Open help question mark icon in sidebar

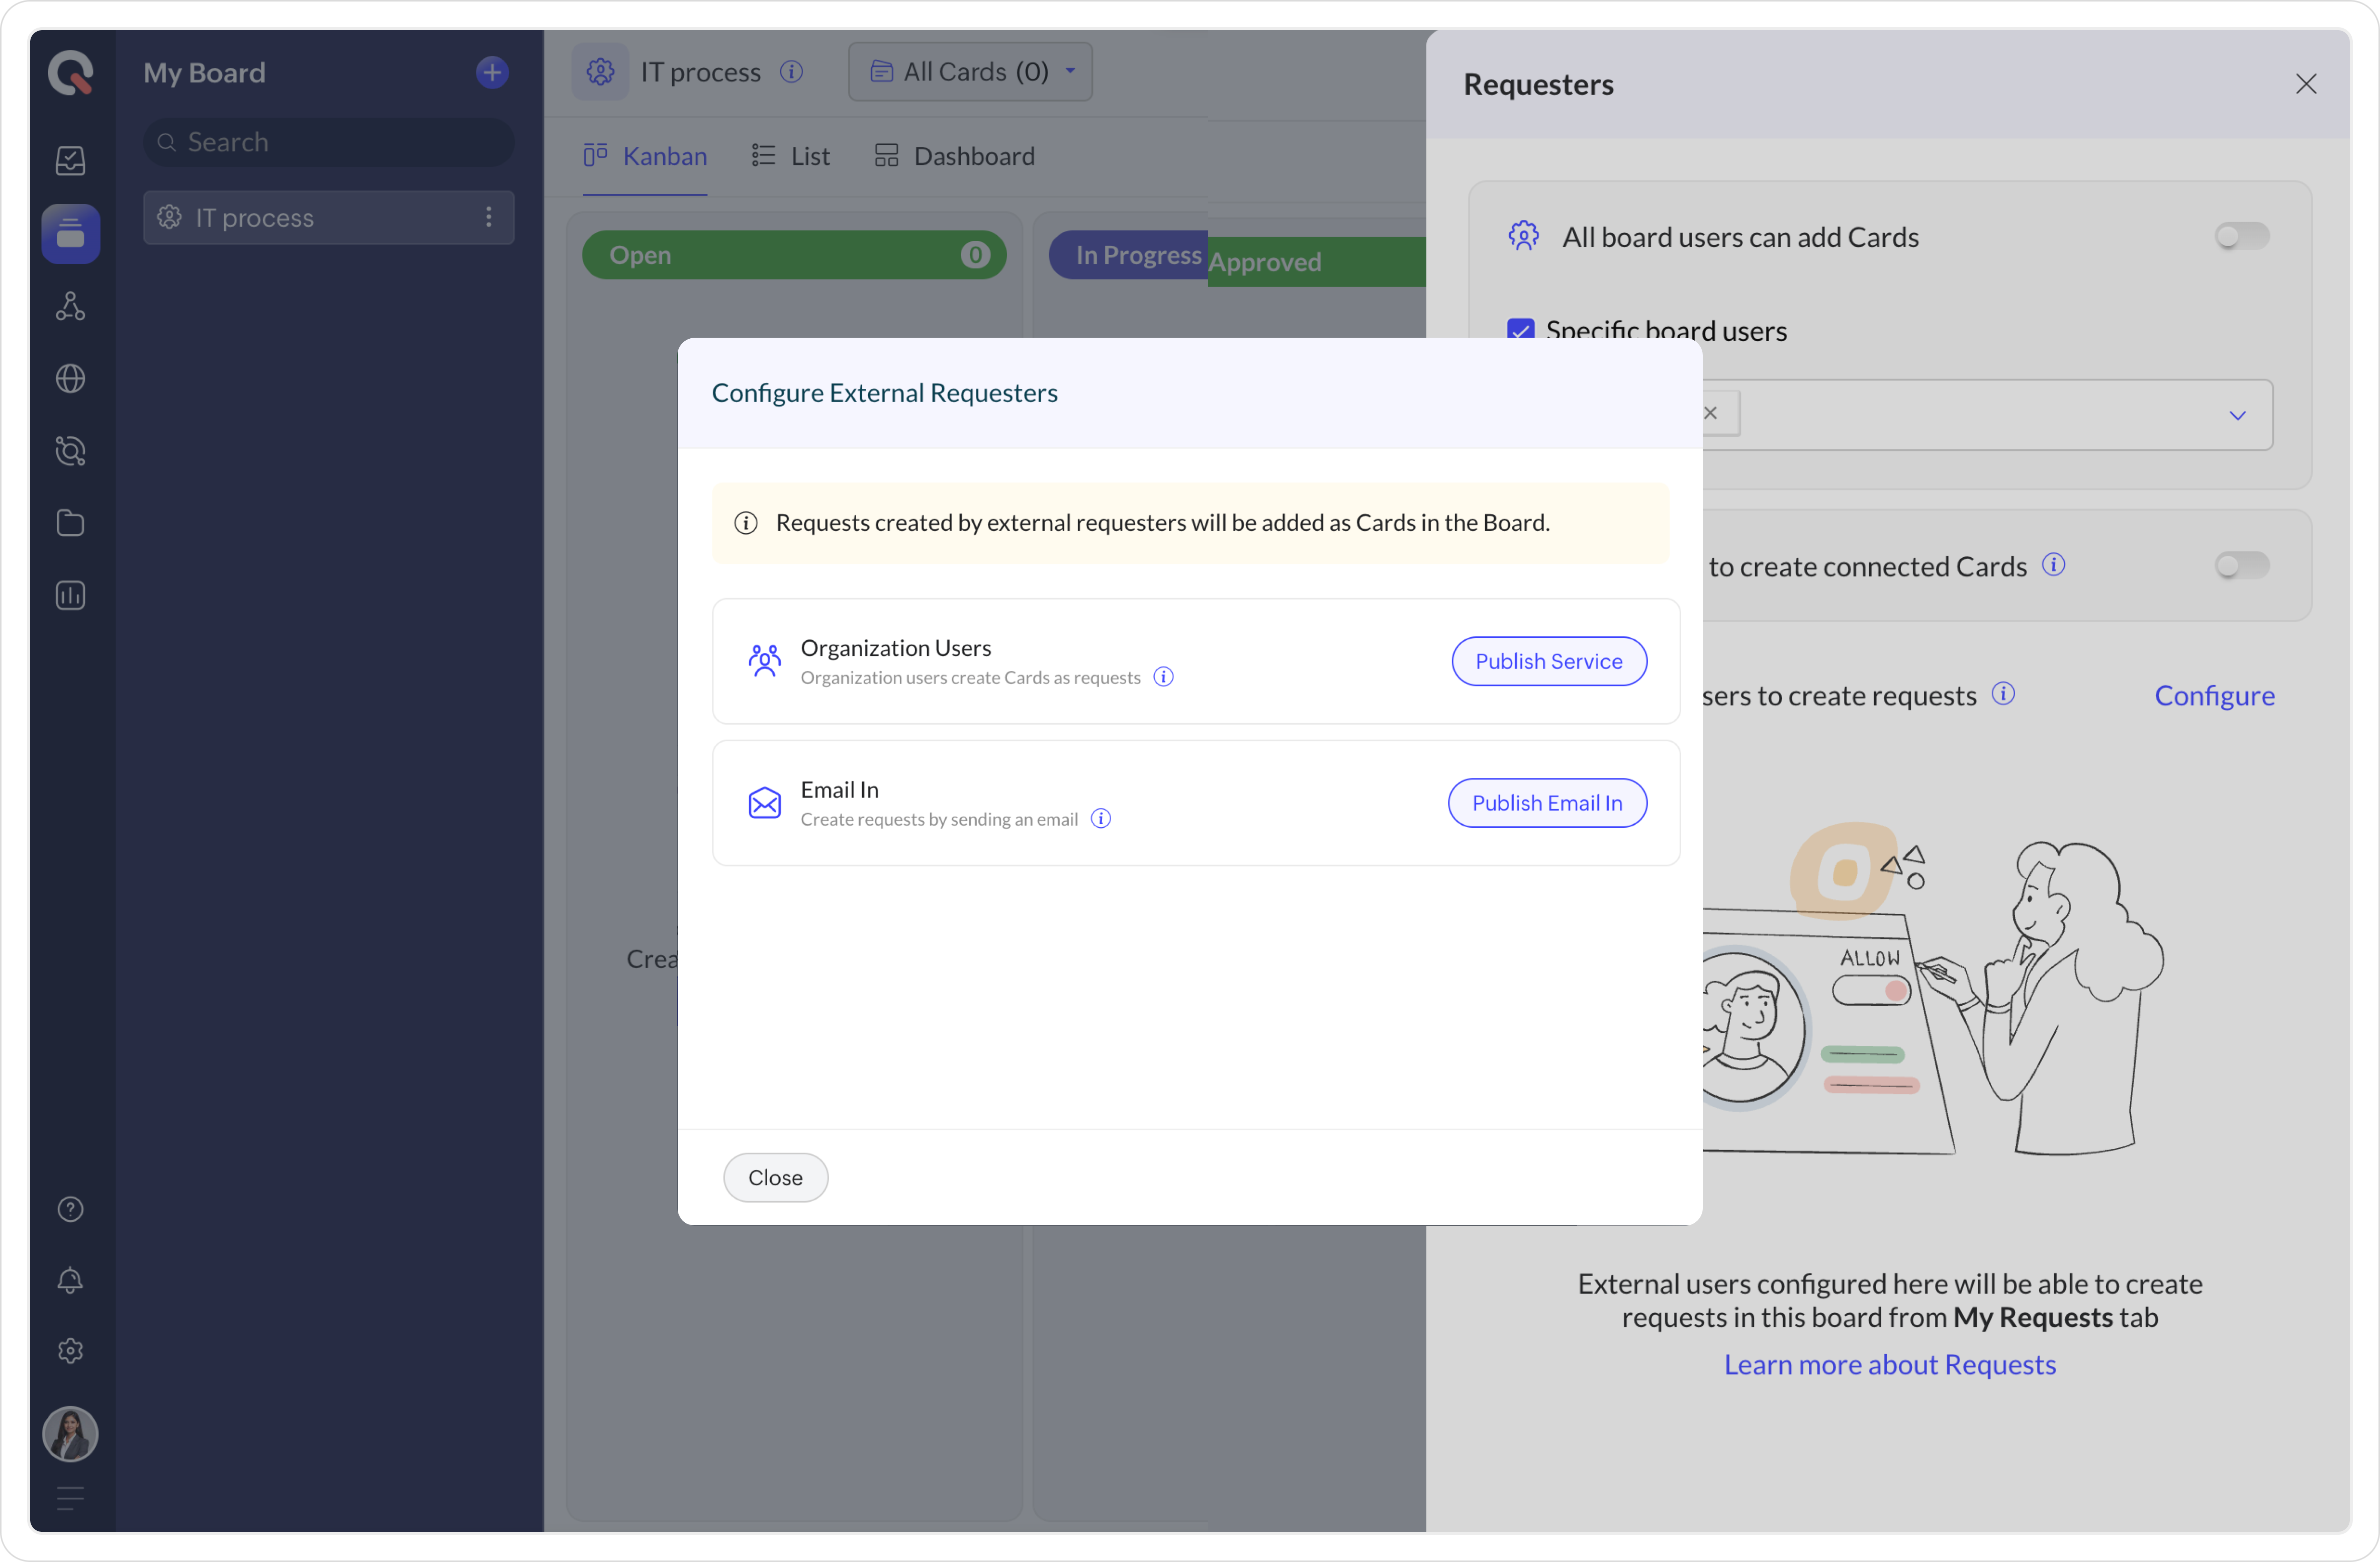pyautogui.click(x=70, y=1209)
